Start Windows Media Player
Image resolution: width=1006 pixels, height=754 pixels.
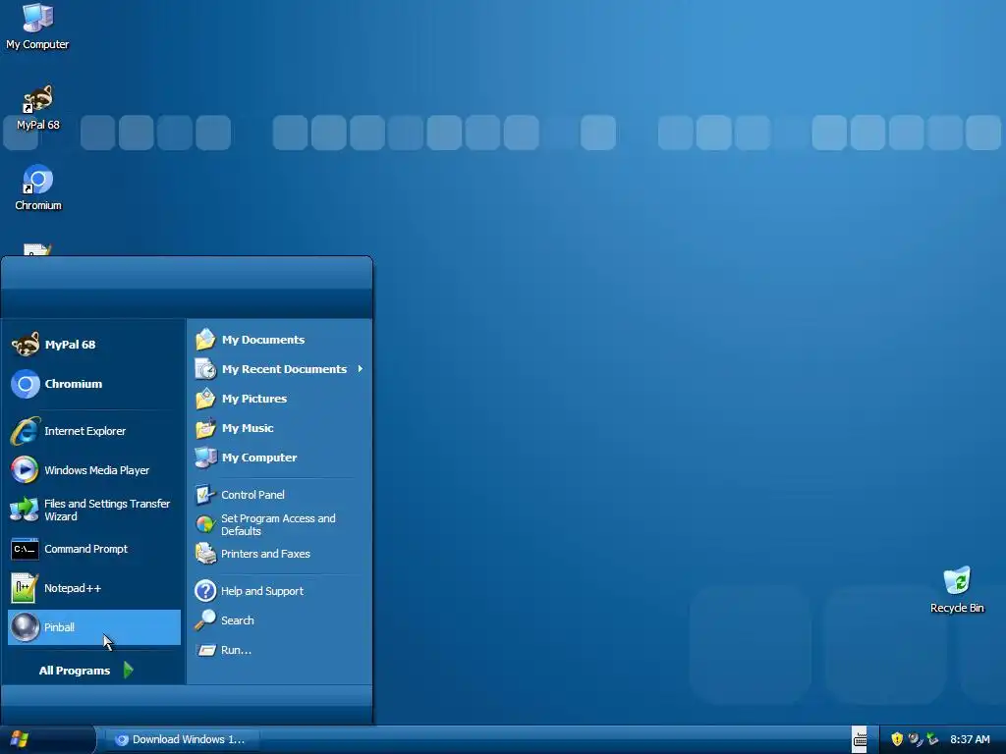[93, 470]
